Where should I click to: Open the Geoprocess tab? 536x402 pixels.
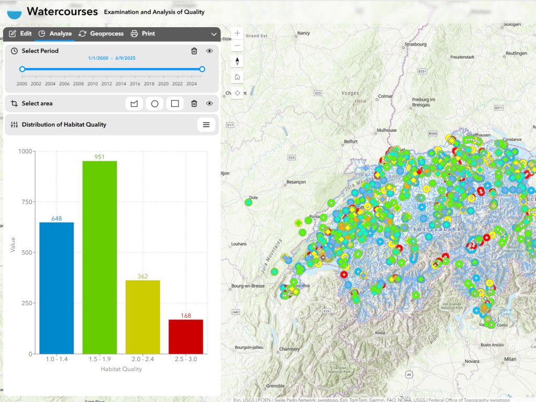pyautogui.click(x=101, y=33)
